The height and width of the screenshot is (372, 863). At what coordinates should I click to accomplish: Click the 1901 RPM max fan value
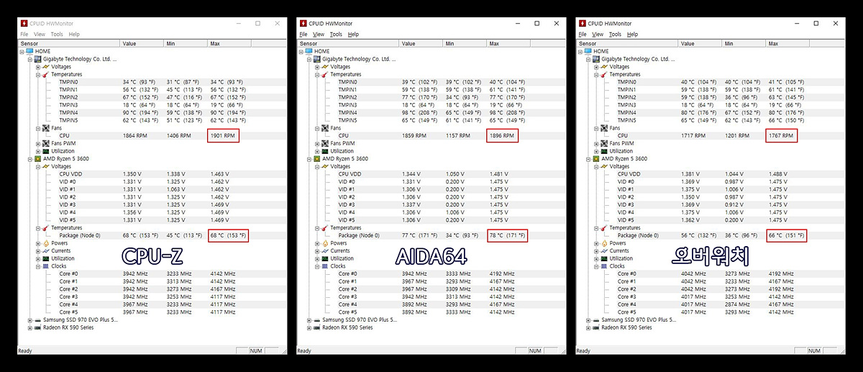click(x=223, y=135)
